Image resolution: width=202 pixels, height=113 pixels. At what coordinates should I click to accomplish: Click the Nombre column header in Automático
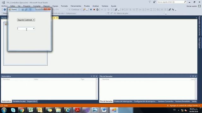click(x=6, y=79)
